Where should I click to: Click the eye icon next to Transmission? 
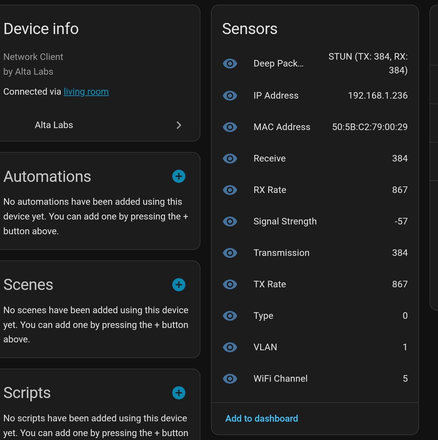pyautogui.click(x=230, y=253)
